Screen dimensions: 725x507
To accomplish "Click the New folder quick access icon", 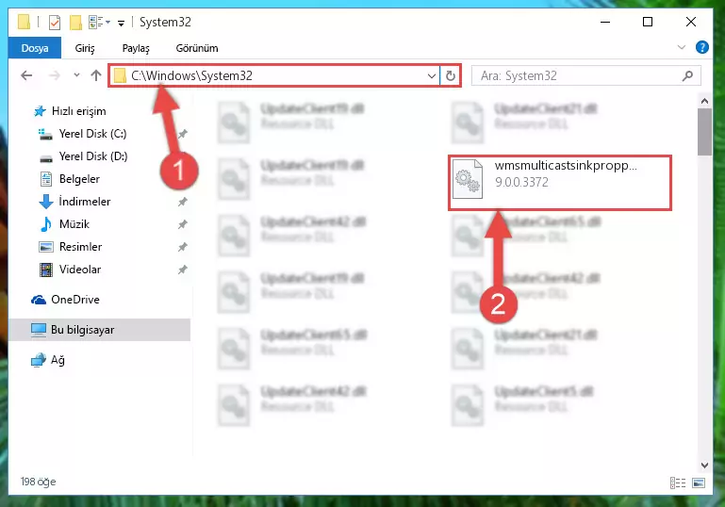I will 75,22.
